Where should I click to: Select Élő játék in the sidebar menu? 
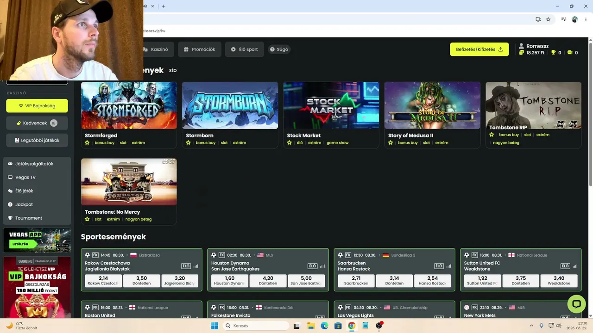pos(37,191)
